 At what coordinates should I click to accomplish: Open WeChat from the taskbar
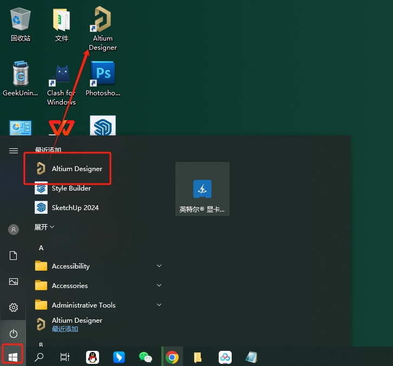(146, 357)
